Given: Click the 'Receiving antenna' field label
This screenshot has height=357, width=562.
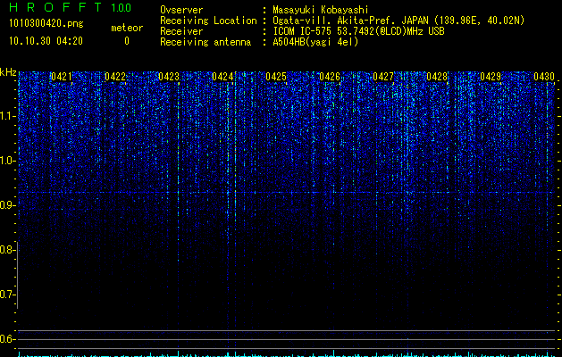Looking at the screenshot, I should point(206,42).
